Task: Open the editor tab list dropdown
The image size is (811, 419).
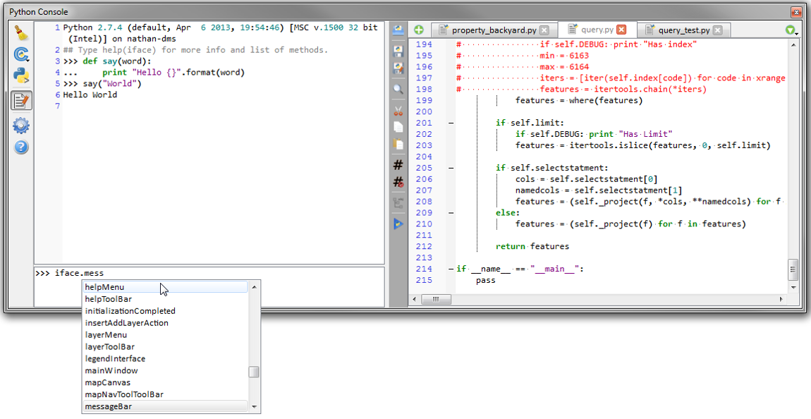Action: [x=791, y=30]
